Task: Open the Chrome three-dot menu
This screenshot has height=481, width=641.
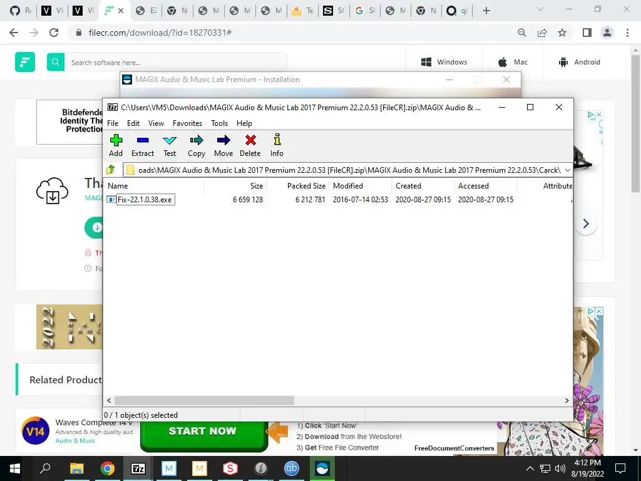Action: [627, 33]
